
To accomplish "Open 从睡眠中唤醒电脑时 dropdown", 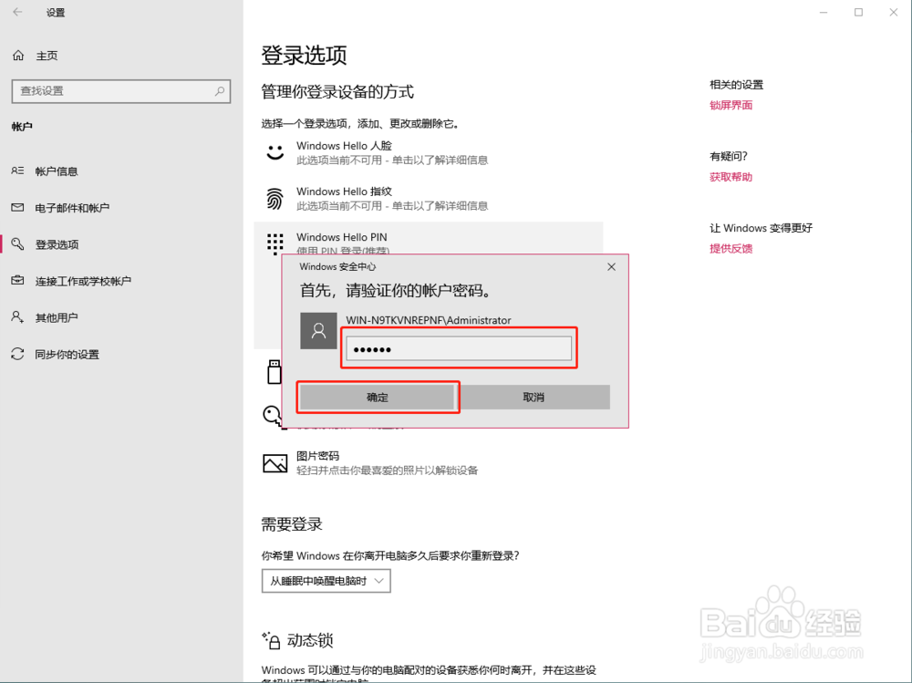I will pos(326,581).
